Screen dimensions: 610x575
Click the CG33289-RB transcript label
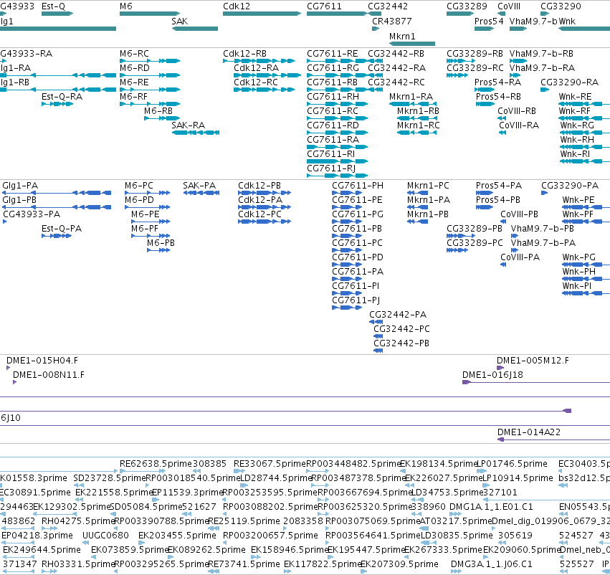[x=475, y=53]
